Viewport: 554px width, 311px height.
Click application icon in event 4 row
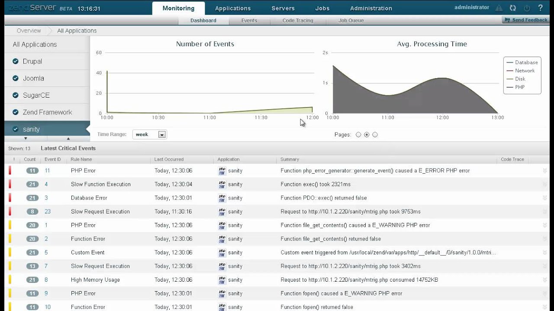pyautogui.click(x=222, y=184)
